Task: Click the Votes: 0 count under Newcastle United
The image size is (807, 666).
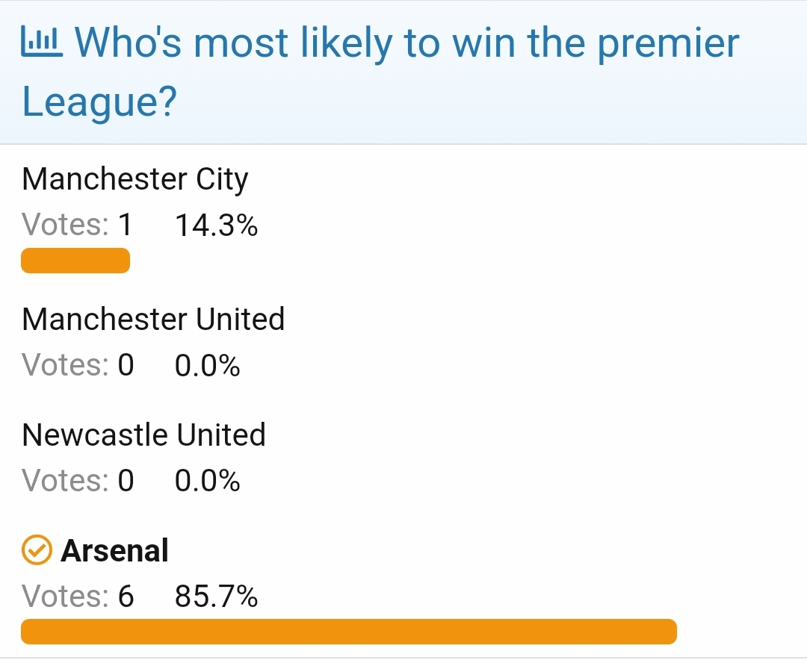Action: click(x=78, y=481)
